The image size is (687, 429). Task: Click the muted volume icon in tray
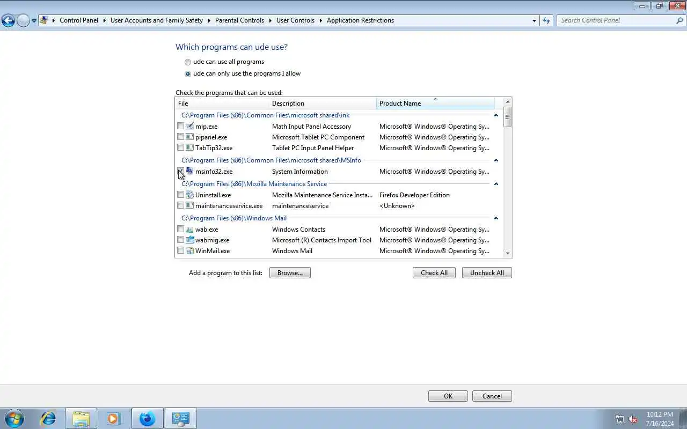pyautogui.click(x=633, y=419)
